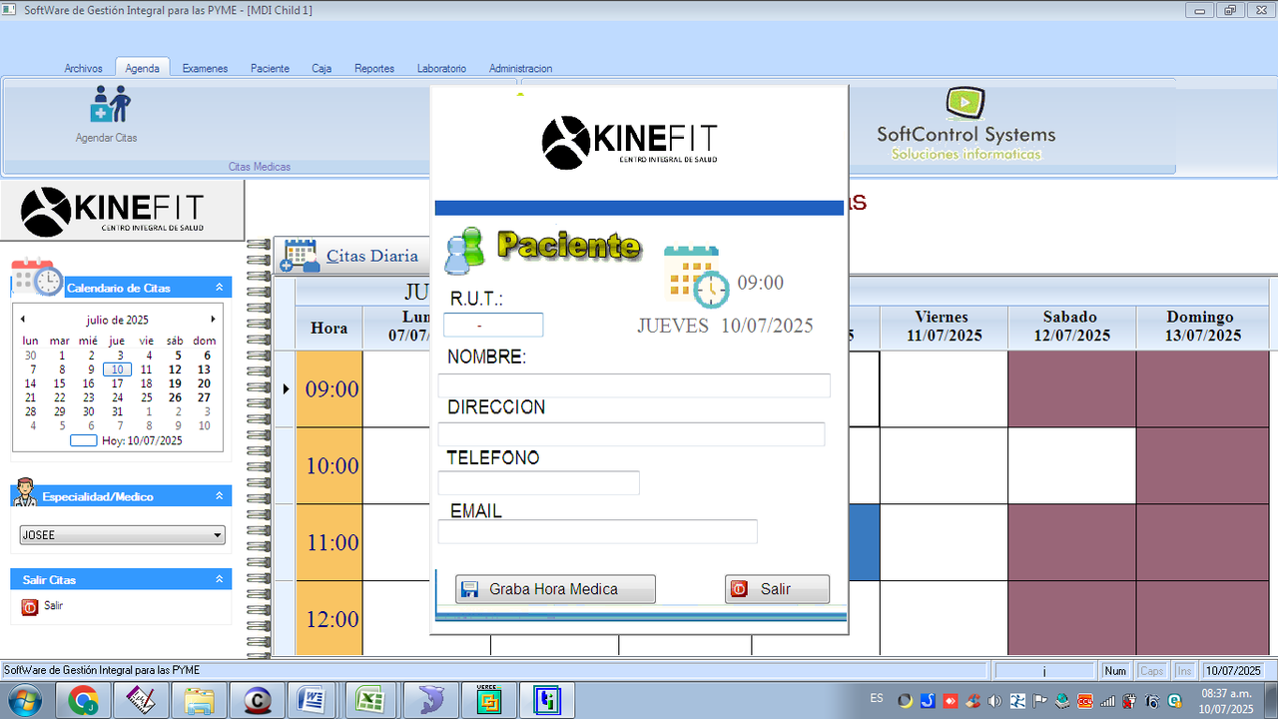1278x719 pixels.
Task: Open Google Chrome from the taskbar
Action: click(84, 701)
